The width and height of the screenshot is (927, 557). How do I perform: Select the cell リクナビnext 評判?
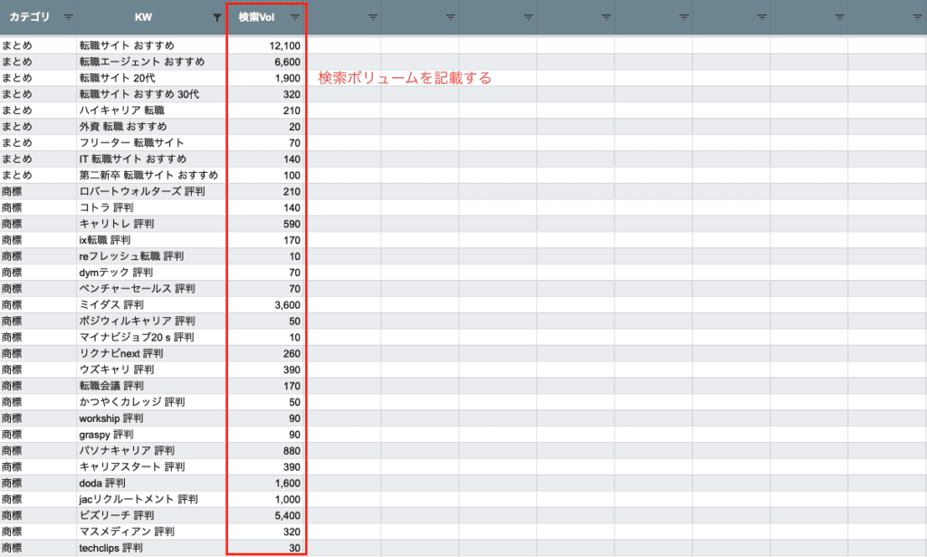coord(151,353)
